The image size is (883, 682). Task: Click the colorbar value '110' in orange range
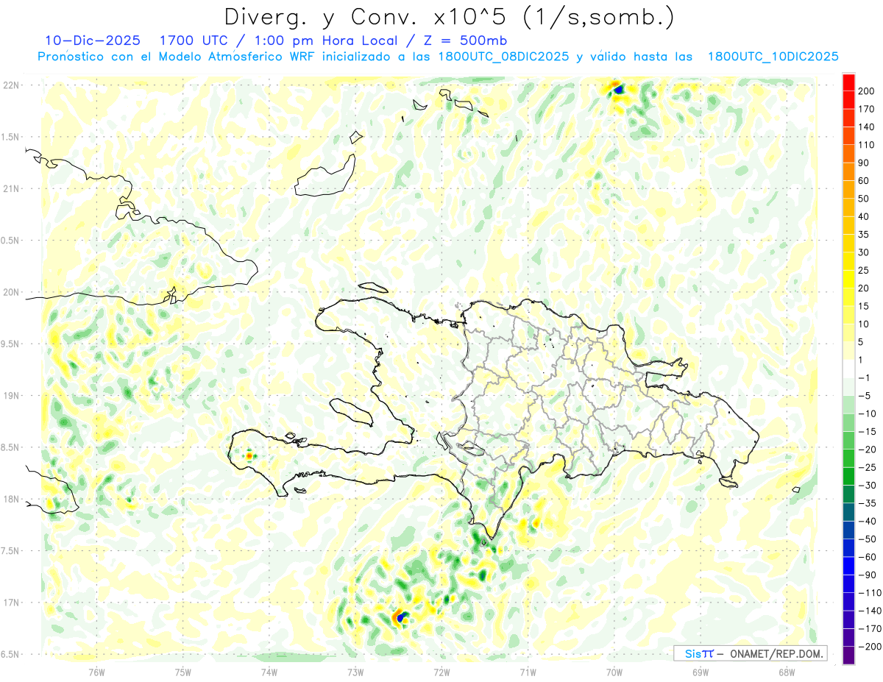click(x=868, y=145)
